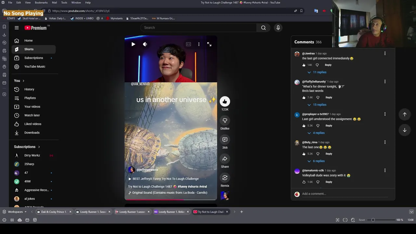
Task: Dislike @FluffyDeltarunity's comment
Action: [x=318, y=97]
